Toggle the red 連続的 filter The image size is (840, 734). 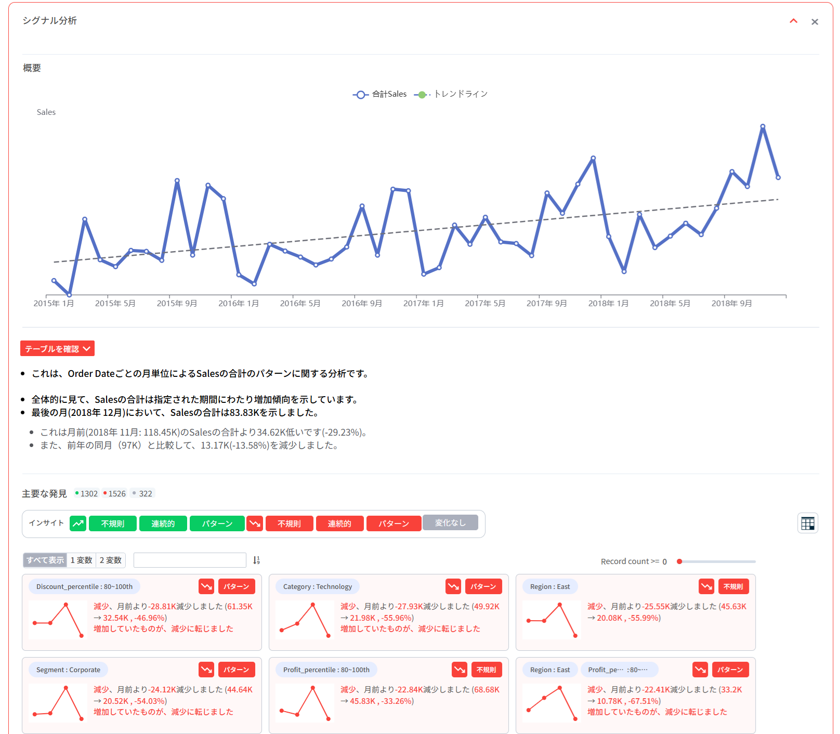[x=340, y=523]
